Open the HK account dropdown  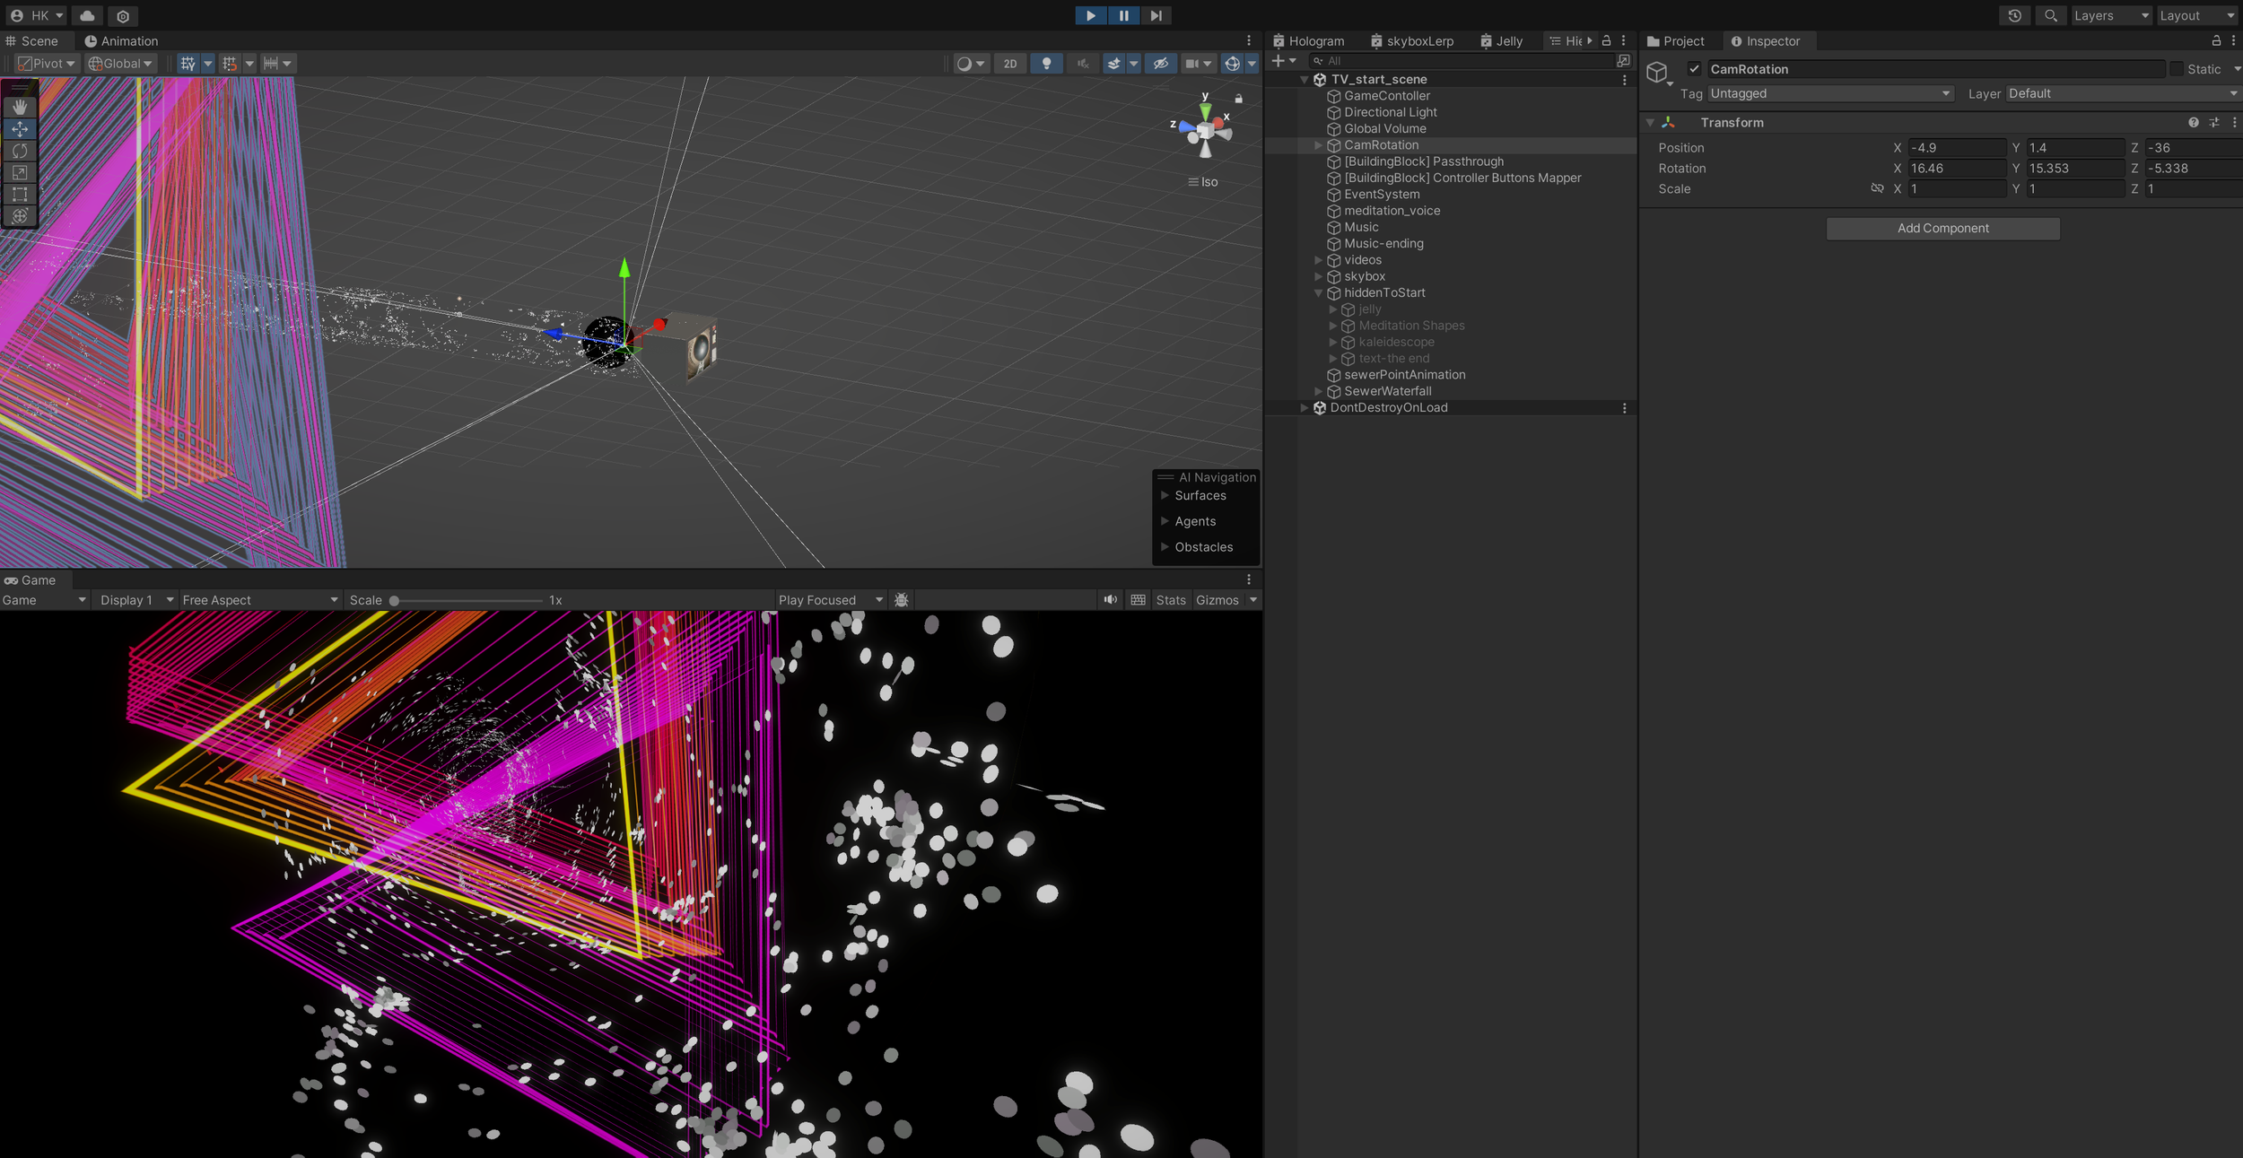click(37, 15)
